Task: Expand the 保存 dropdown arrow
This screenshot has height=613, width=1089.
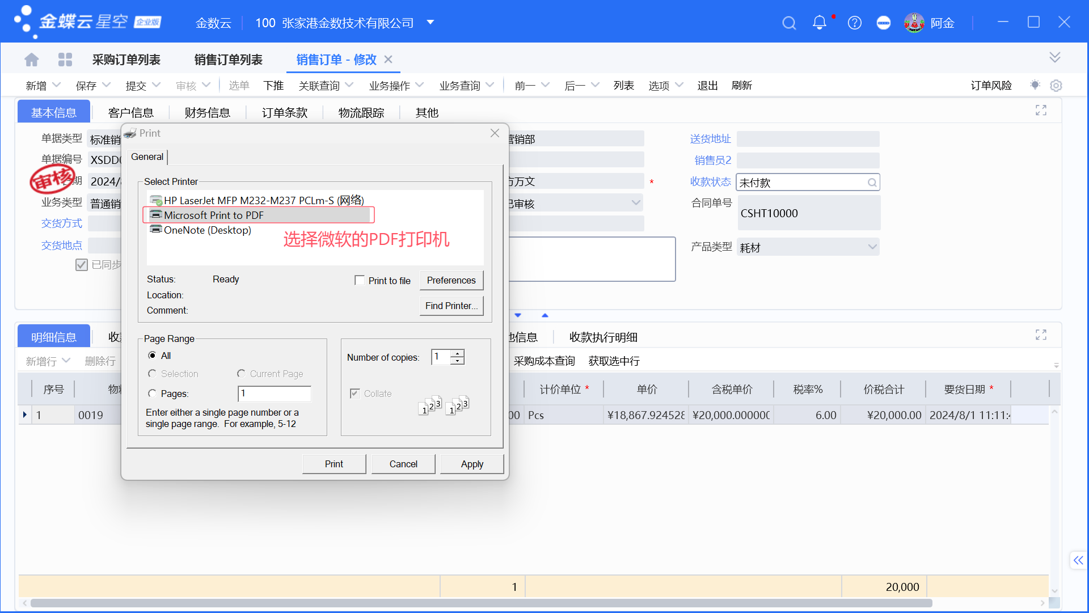Action: coord(106,84)
